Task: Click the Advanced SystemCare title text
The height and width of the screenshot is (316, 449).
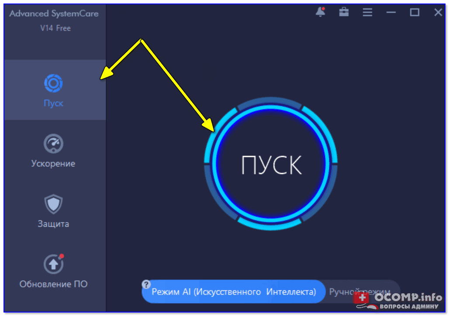Action: (54, 14)
